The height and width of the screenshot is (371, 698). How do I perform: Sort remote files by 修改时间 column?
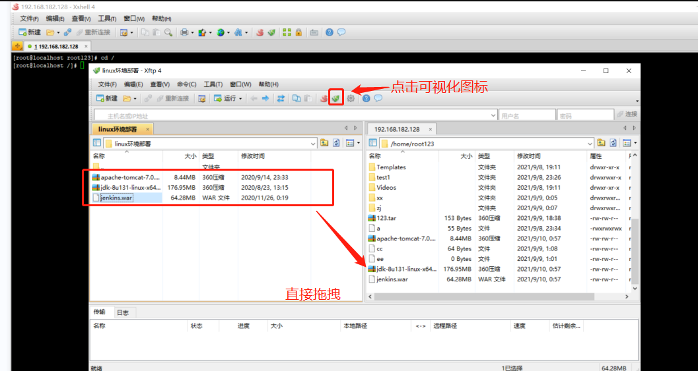tap(550, 156)
